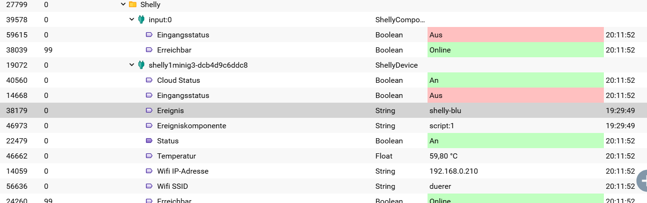Click the green An value of Cloud Status
Viewport: 647px width, 203px height.
pos(515,80)
